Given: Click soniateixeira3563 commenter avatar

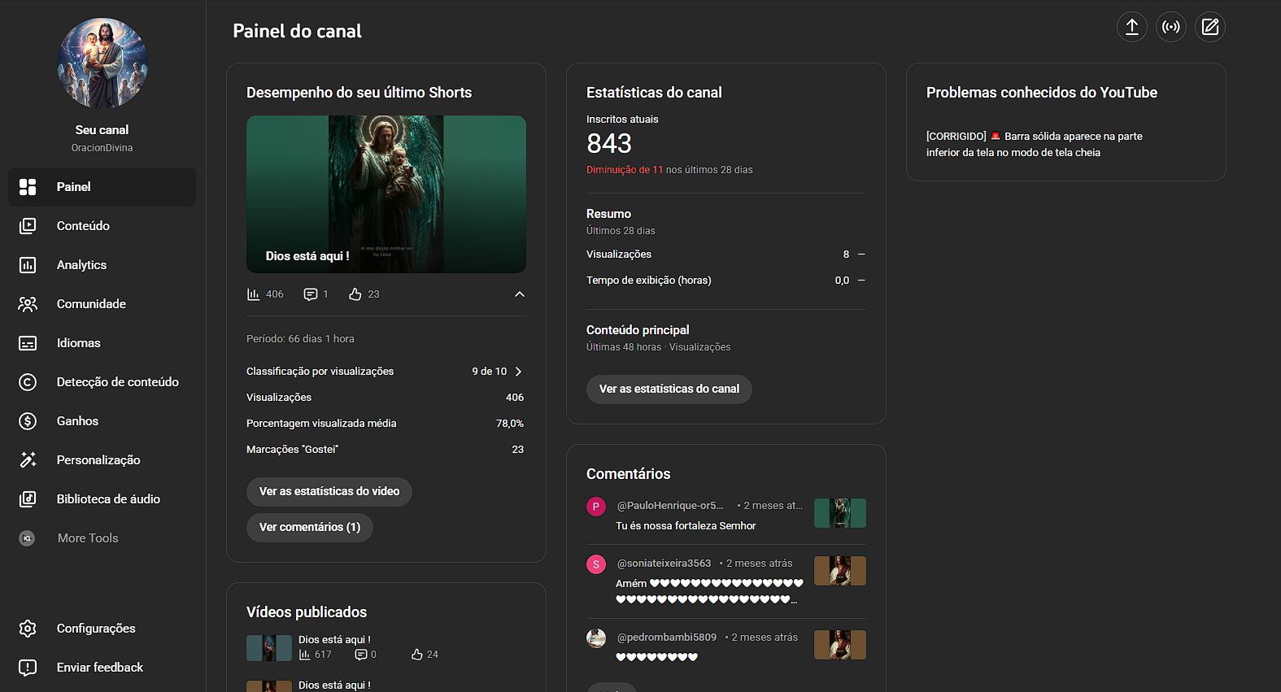Looking at the screenshot, I should tap(596, 564).
